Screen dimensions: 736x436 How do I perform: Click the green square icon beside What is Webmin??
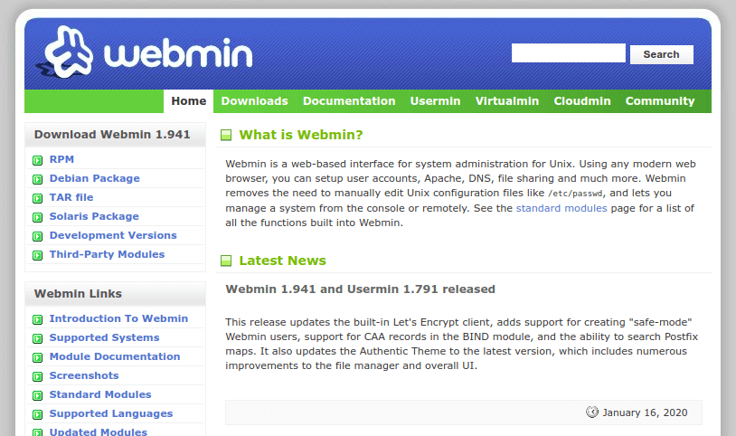(x=226, y=136)
